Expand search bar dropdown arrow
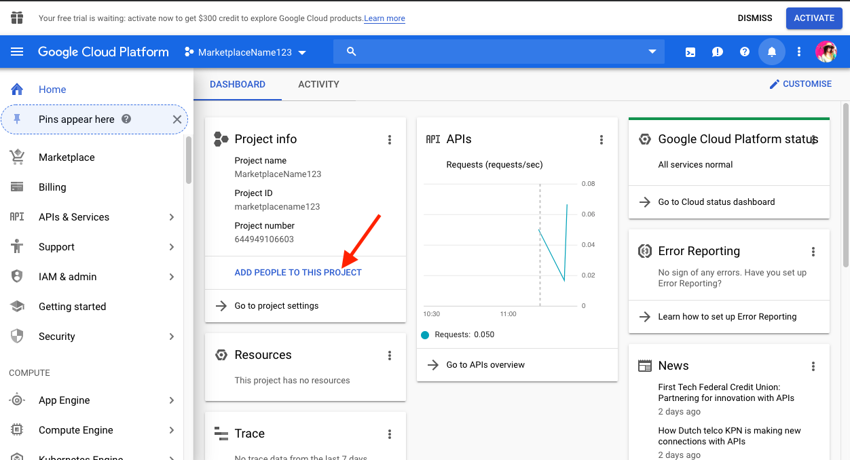The height and width of the screenshot is (460, 850). [x=652, y=52]
